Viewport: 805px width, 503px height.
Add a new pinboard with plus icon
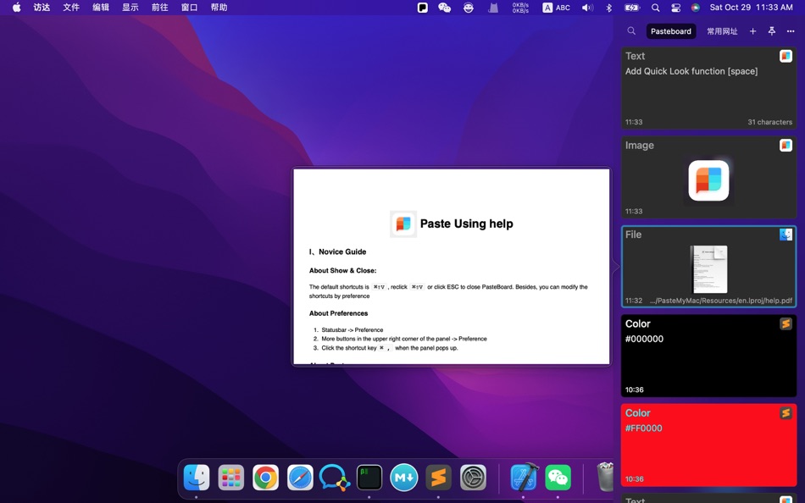click(752, 31)
